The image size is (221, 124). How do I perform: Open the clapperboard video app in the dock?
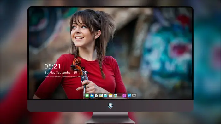[105, 96]
